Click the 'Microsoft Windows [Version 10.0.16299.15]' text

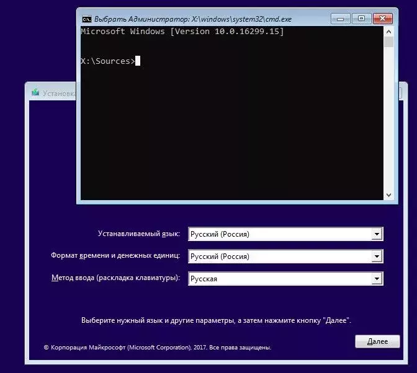click(182, 32)
